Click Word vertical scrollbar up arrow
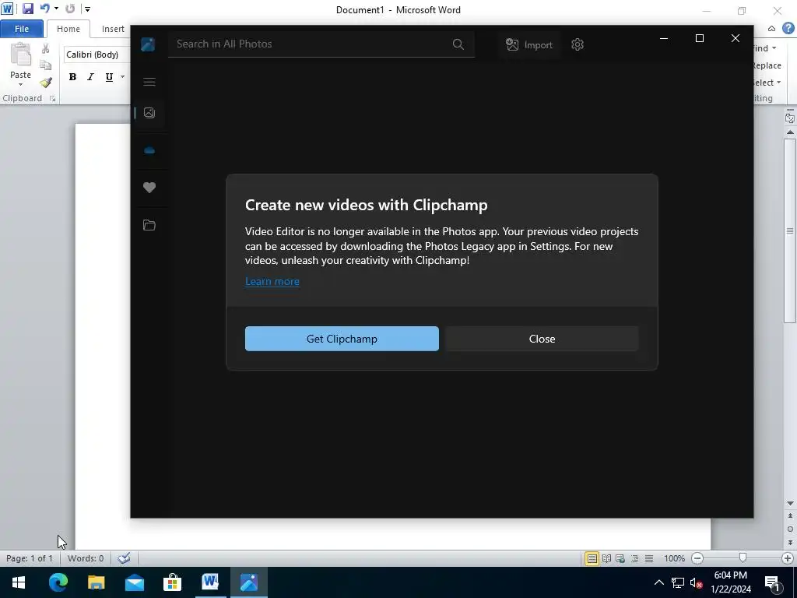 (x=790, y=132)
